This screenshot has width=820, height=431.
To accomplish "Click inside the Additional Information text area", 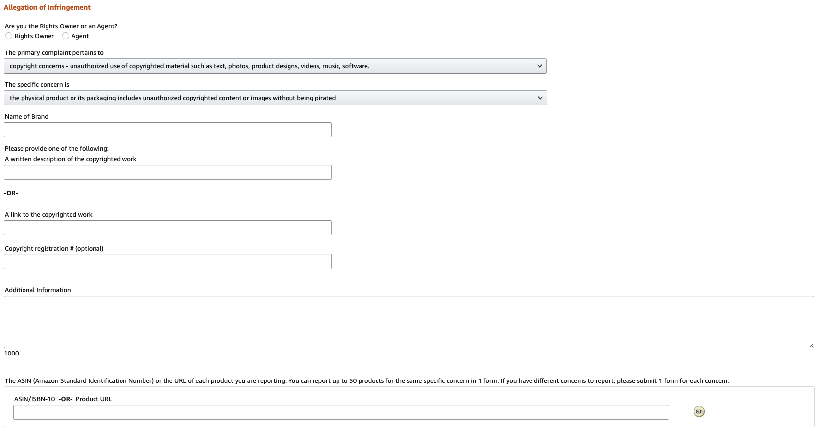I will [x=409, y=322].
